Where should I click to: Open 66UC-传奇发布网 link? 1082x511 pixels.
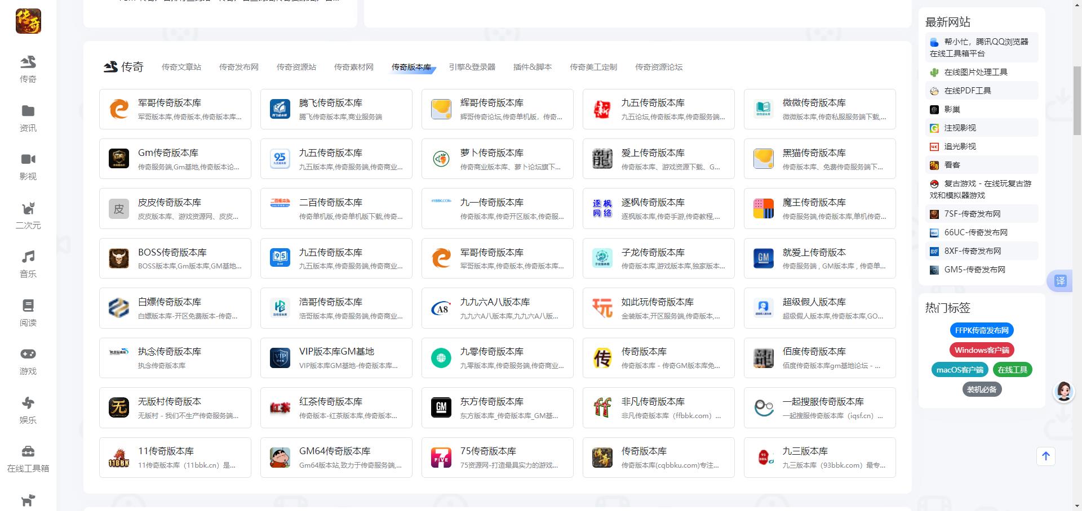[x=982, y=232]
